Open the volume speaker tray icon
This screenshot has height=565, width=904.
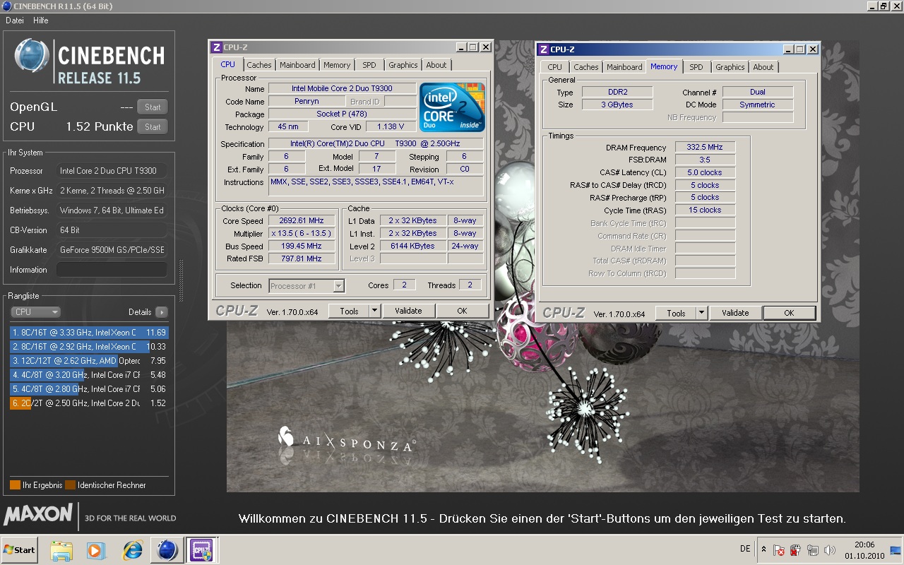(830, 550)
